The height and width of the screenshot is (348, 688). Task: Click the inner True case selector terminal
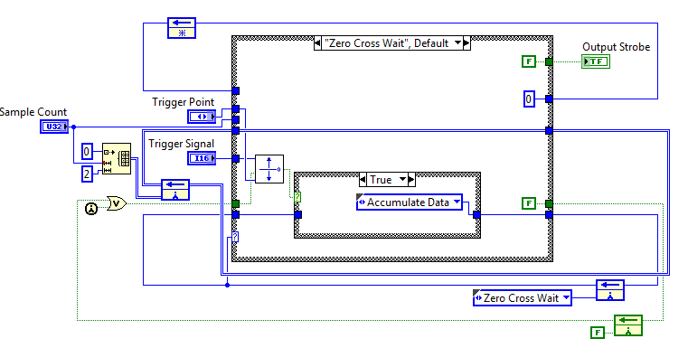pos(297,197)
